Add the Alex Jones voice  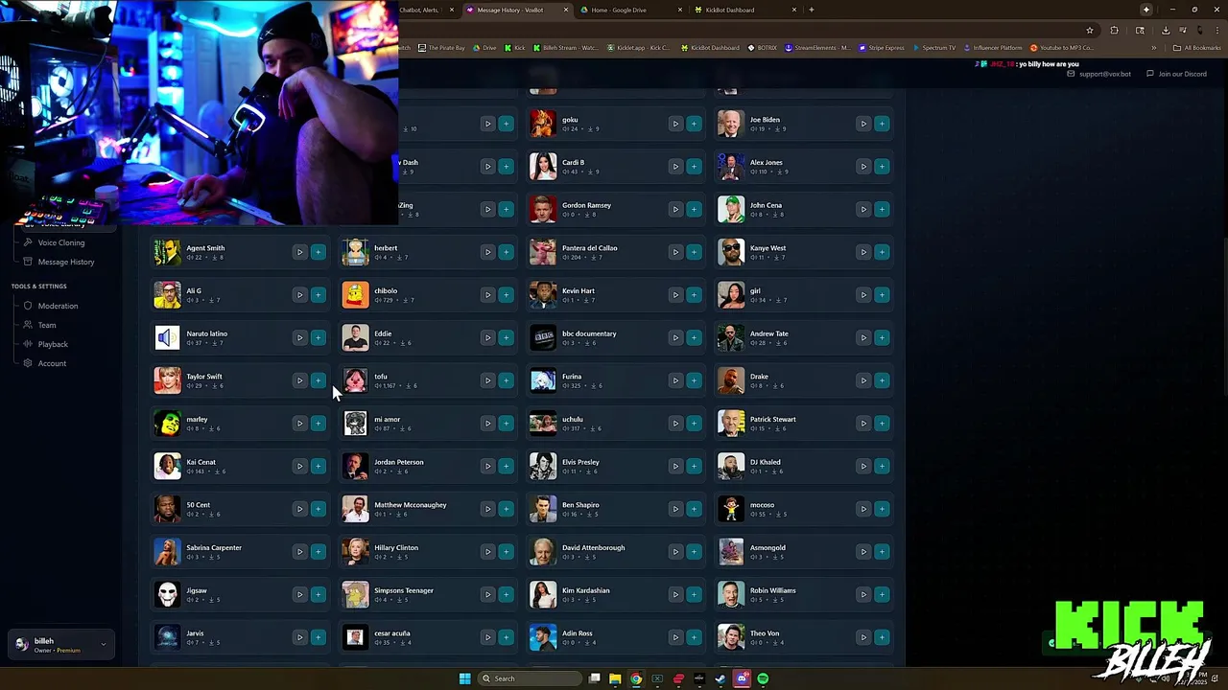882,167
